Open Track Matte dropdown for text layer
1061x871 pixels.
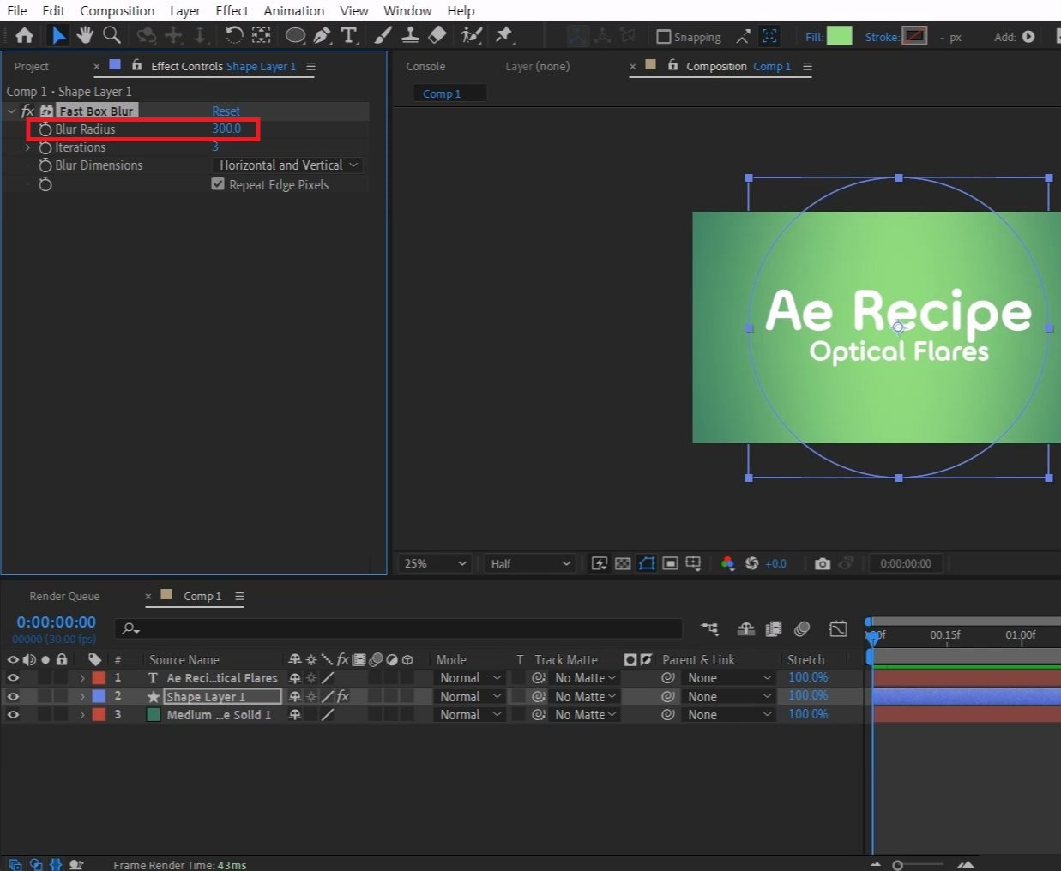(585, 678)
